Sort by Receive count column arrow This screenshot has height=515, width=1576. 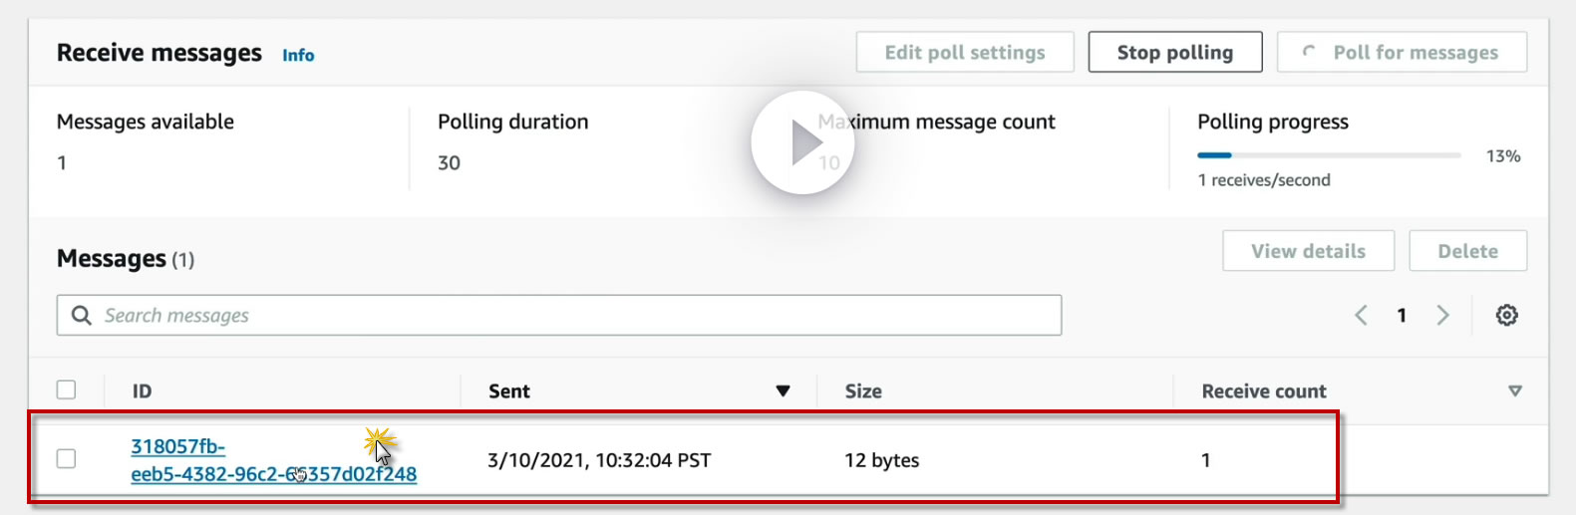coord(1514,391)
